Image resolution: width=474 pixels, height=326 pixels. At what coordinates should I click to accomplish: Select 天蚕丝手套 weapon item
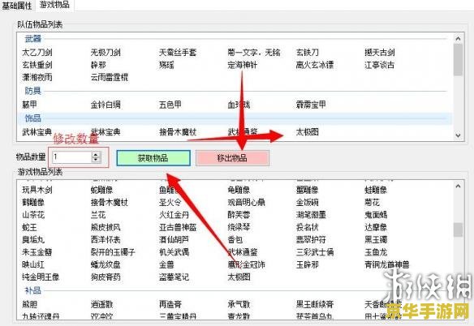[x=178, y=53]
